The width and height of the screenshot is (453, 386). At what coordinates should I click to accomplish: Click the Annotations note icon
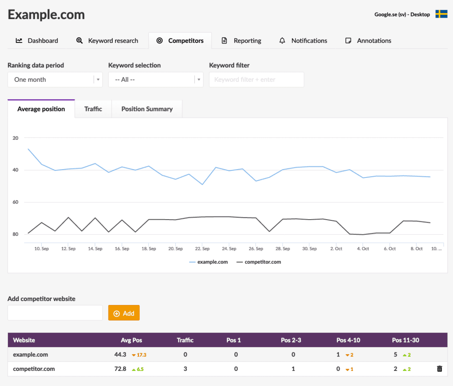(x=348, y=41)
